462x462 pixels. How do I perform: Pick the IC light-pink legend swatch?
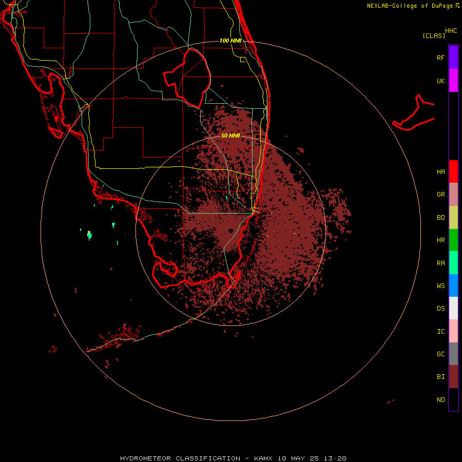point(453,331)
